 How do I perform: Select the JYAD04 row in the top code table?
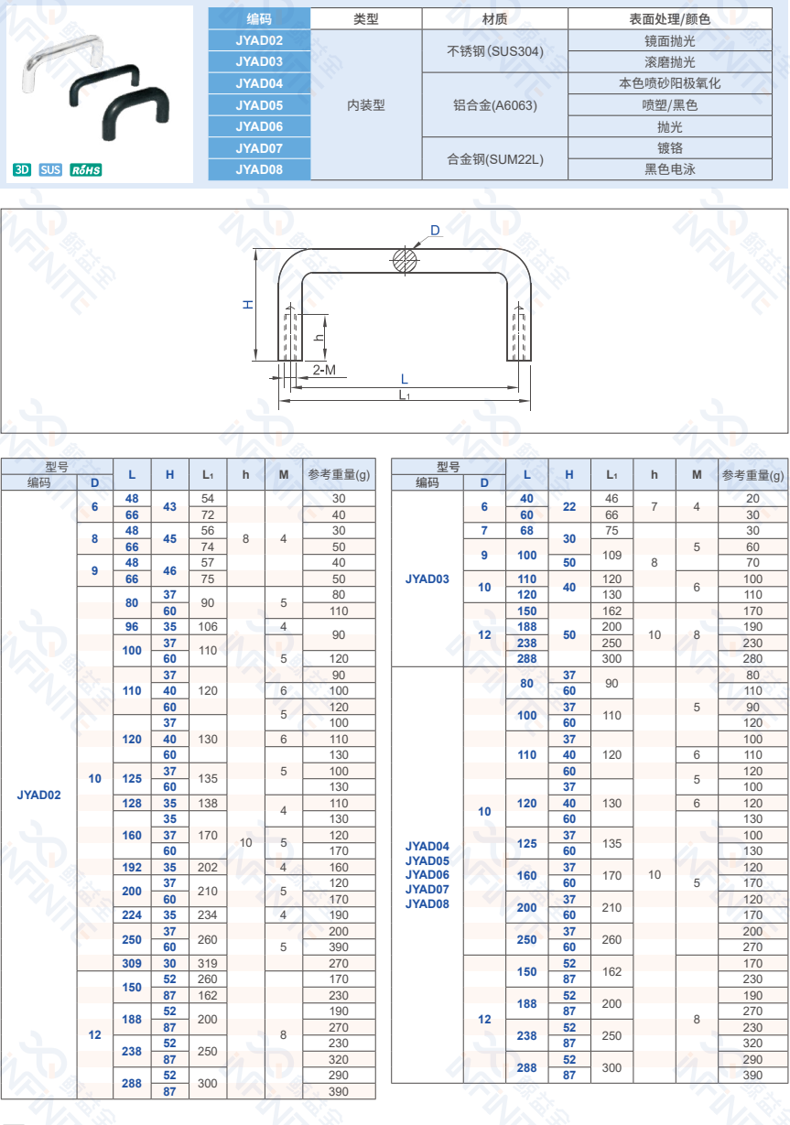tap(259, 83)
